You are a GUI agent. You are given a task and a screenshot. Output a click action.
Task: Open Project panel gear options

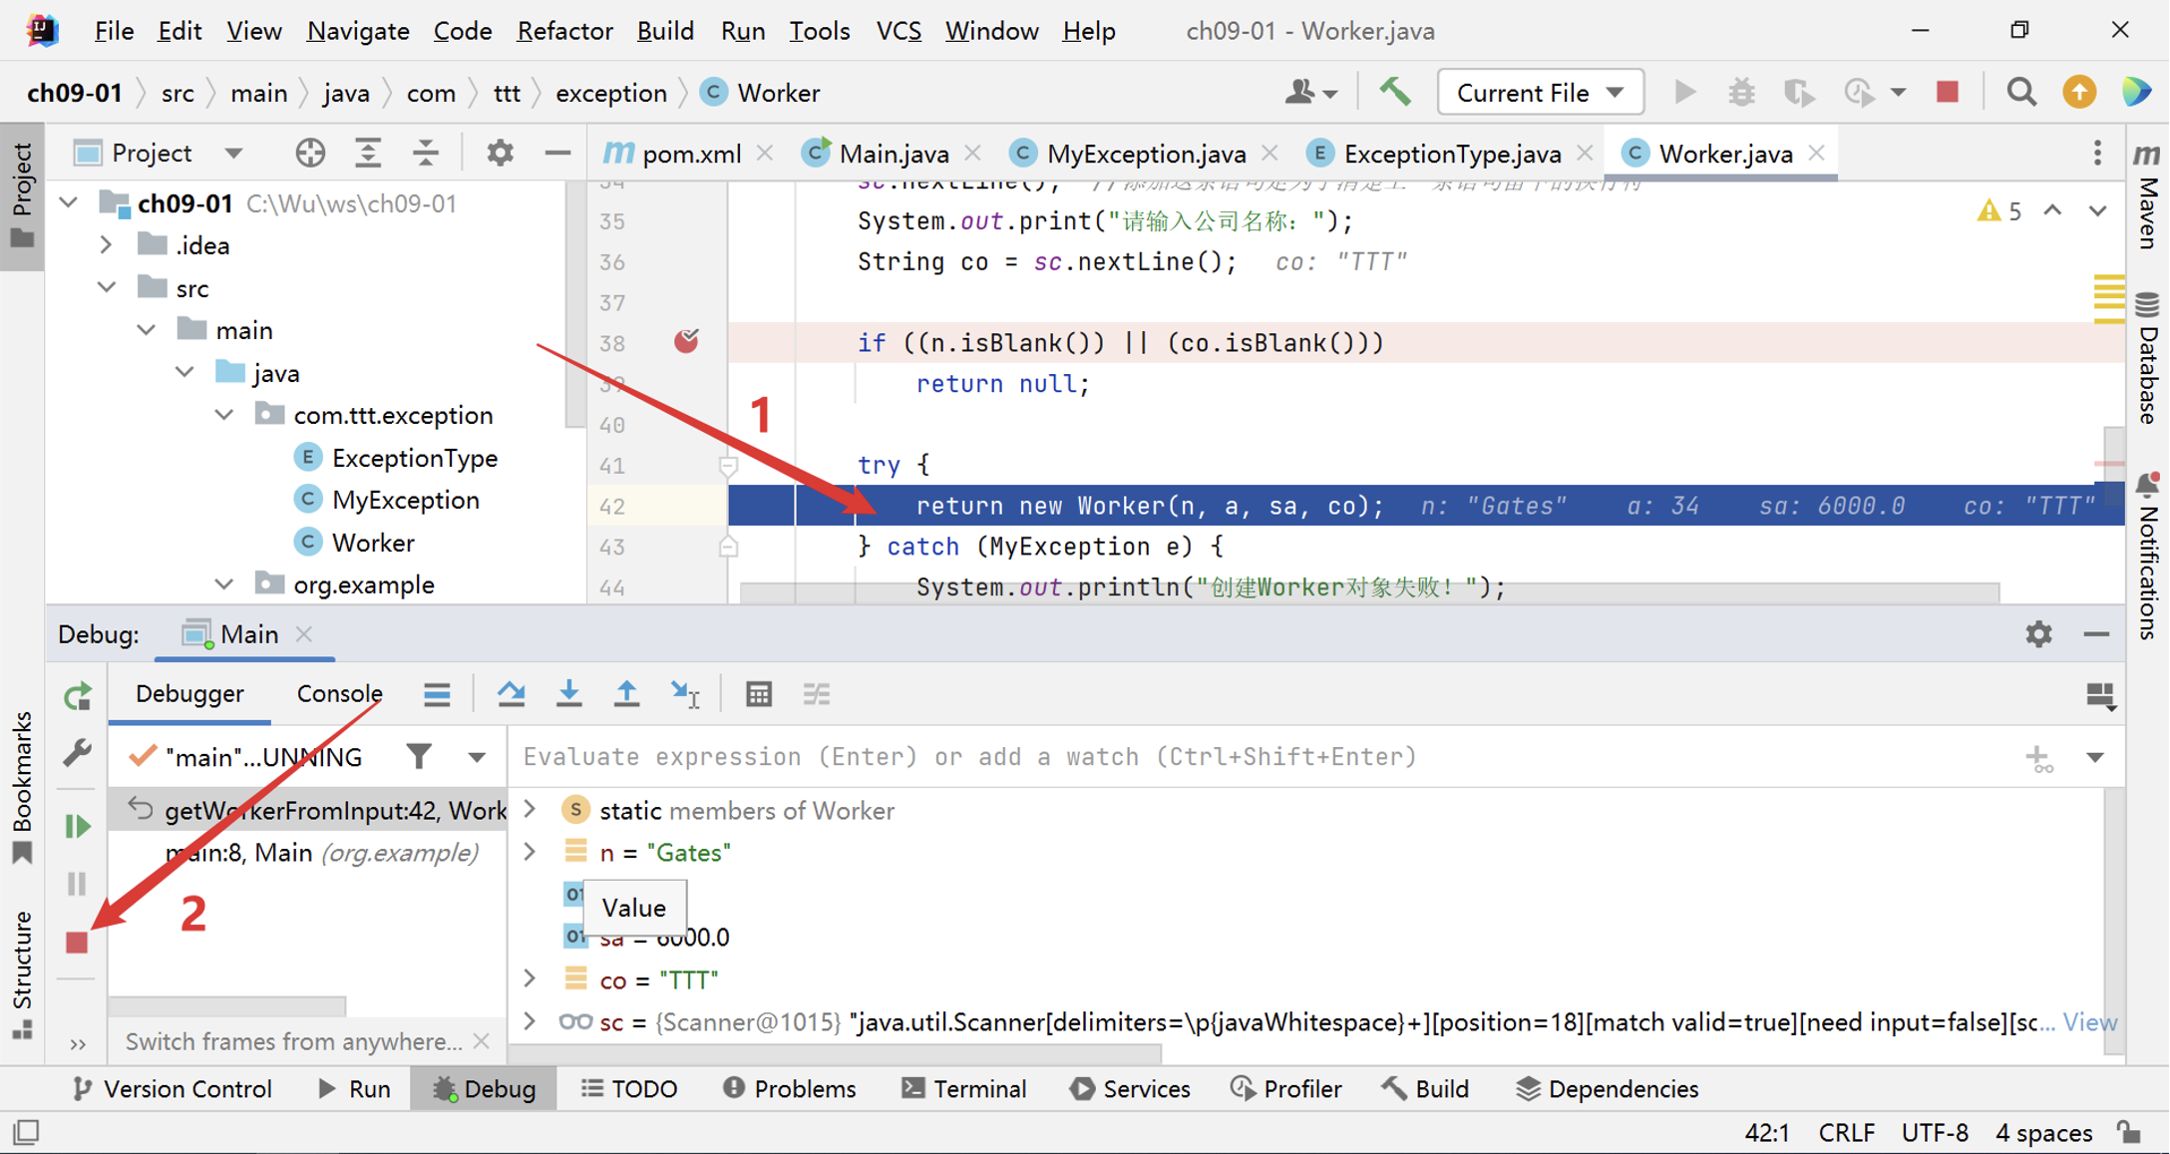click(x=500, y=153)
